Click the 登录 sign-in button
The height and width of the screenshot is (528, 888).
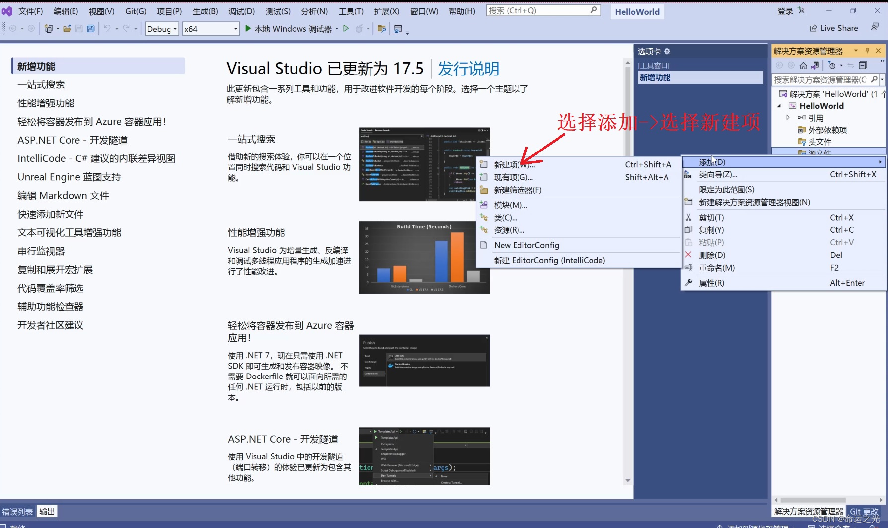(x=785, y=11)
